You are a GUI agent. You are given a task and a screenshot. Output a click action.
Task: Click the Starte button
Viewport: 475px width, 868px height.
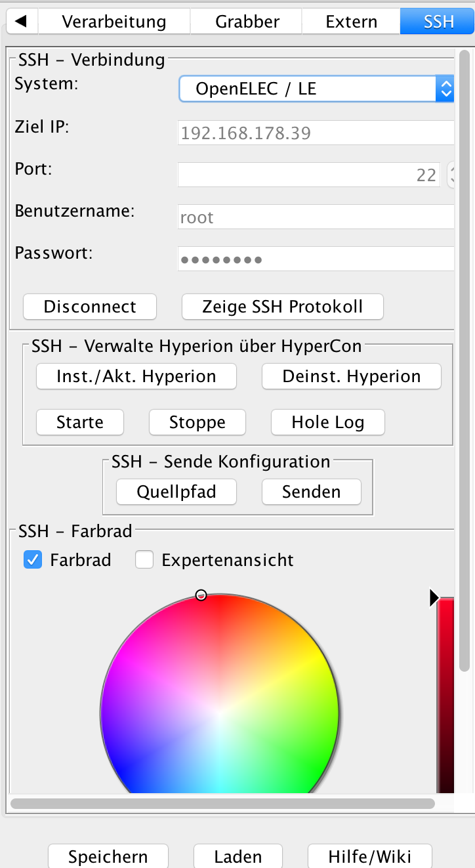point(80,422)
